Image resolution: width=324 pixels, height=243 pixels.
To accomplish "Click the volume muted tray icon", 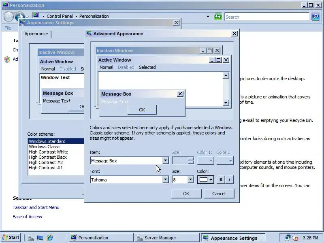I will pyautogui.click(x=295, y=238).
